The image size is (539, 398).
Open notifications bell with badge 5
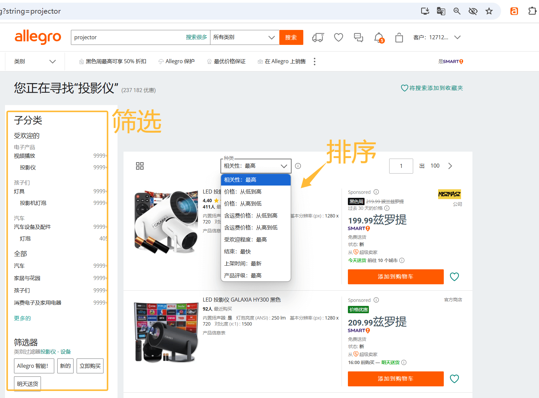[x=379, y=38]
